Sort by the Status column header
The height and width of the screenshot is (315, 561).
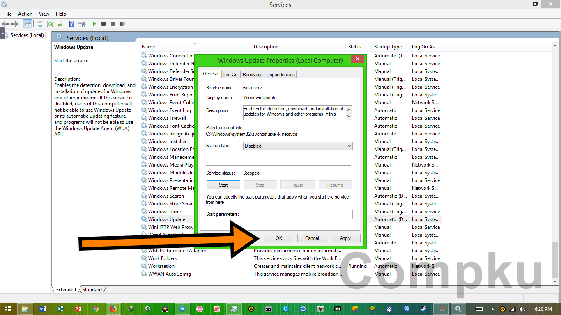359,47
